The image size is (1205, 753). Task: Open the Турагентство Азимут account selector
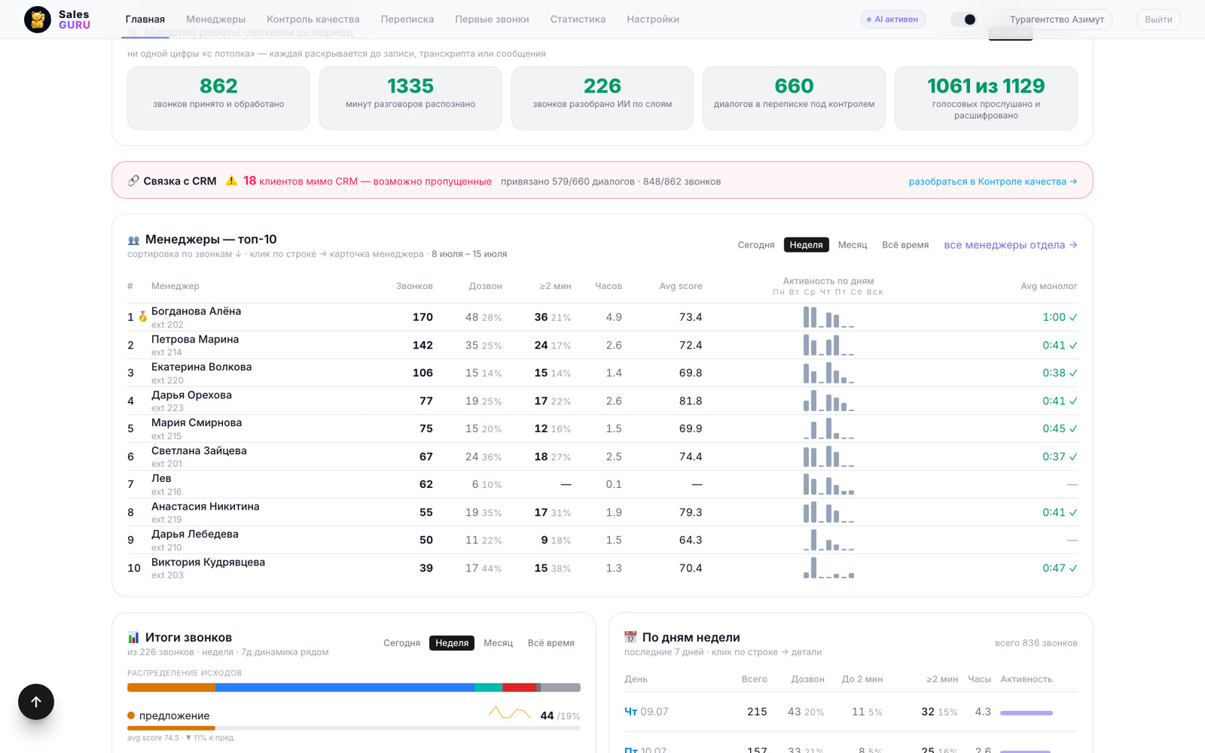point(1057,20)
